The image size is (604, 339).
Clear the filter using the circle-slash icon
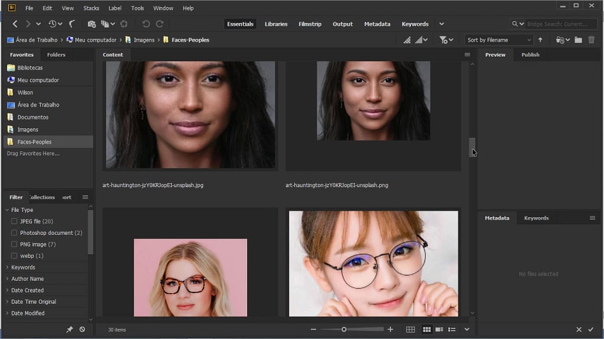(82, 330)
